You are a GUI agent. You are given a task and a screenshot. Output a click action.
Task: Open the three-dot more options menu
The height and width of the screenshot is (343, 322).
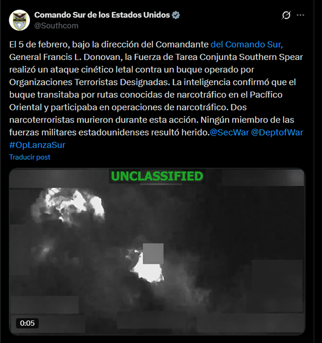pyautogui.click(x=300, y=15)
